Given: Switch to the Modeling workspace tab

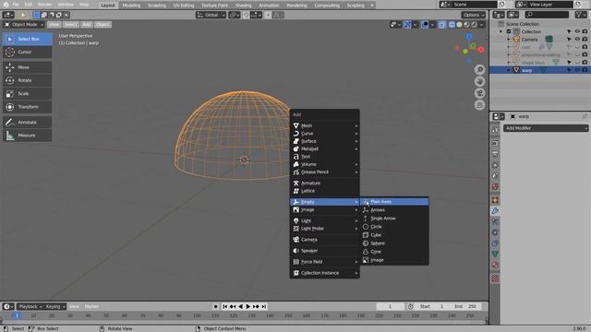Looking at the screenshot, I should click(131, 6).
